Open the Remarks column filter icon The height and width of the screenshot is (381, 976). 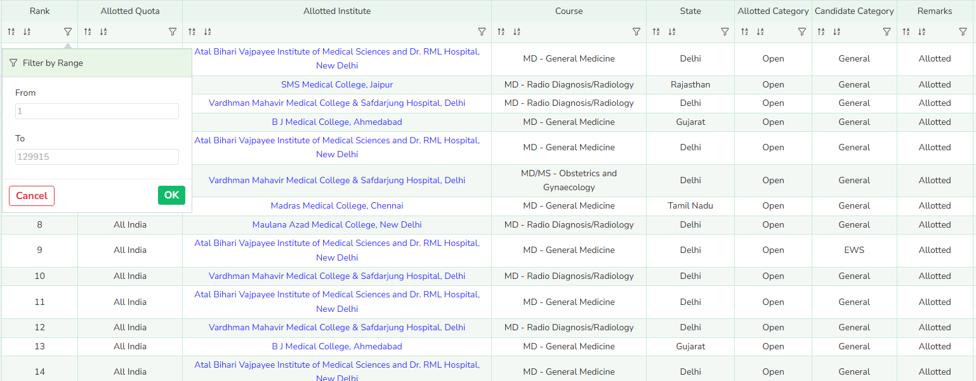tap(963, 32)
